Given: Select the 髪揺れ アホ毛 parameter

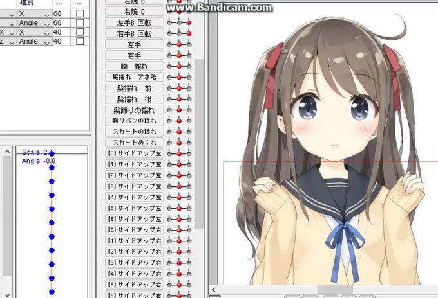Looking at the screenshot, I should (135, 77).
